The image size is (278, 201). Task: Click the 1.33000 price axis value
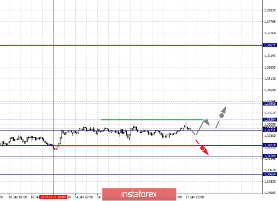[x=270, y=124]
